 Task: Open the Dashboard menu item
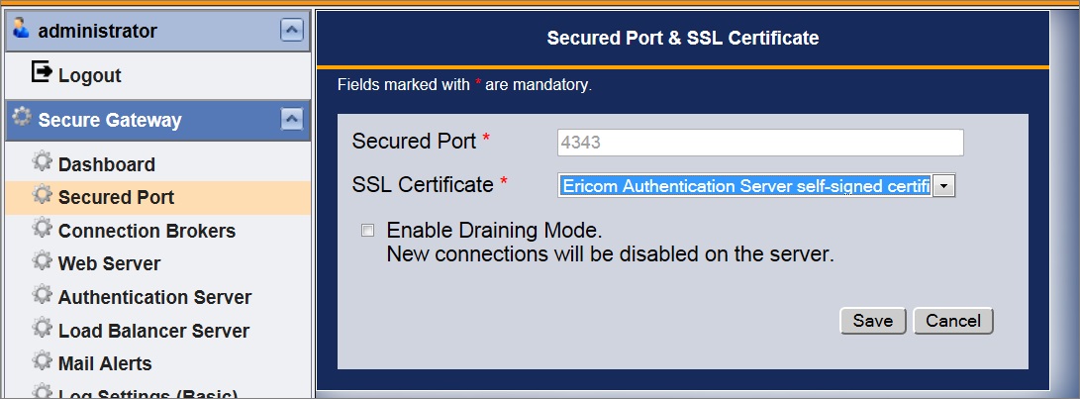coord(106,164)
